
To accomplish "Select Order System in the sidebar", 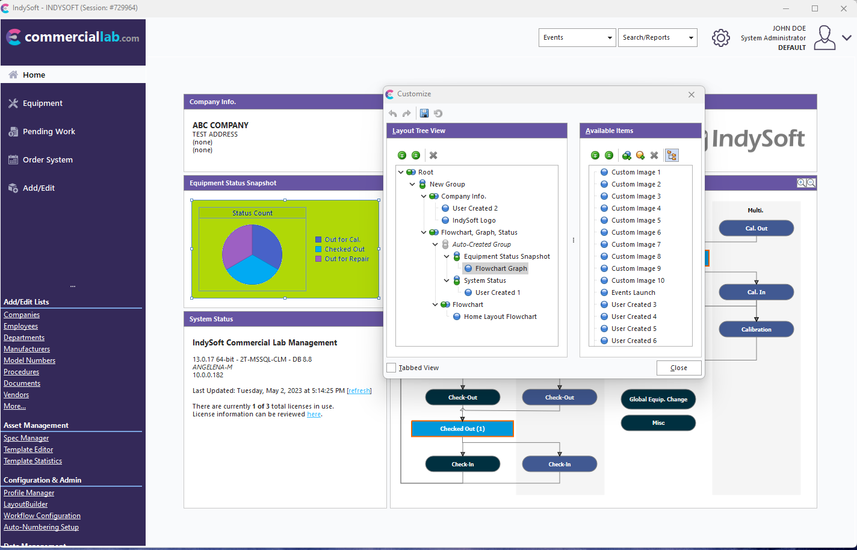I will click(48, 159).
